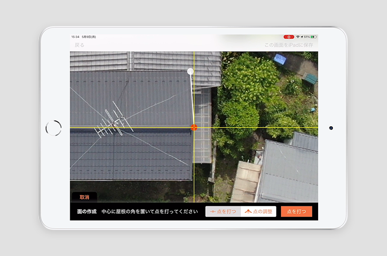Tap the point-placing icon in 点を打つ segment
The height and width of the screenshot is (256, 387).
(x=213, y=212)
